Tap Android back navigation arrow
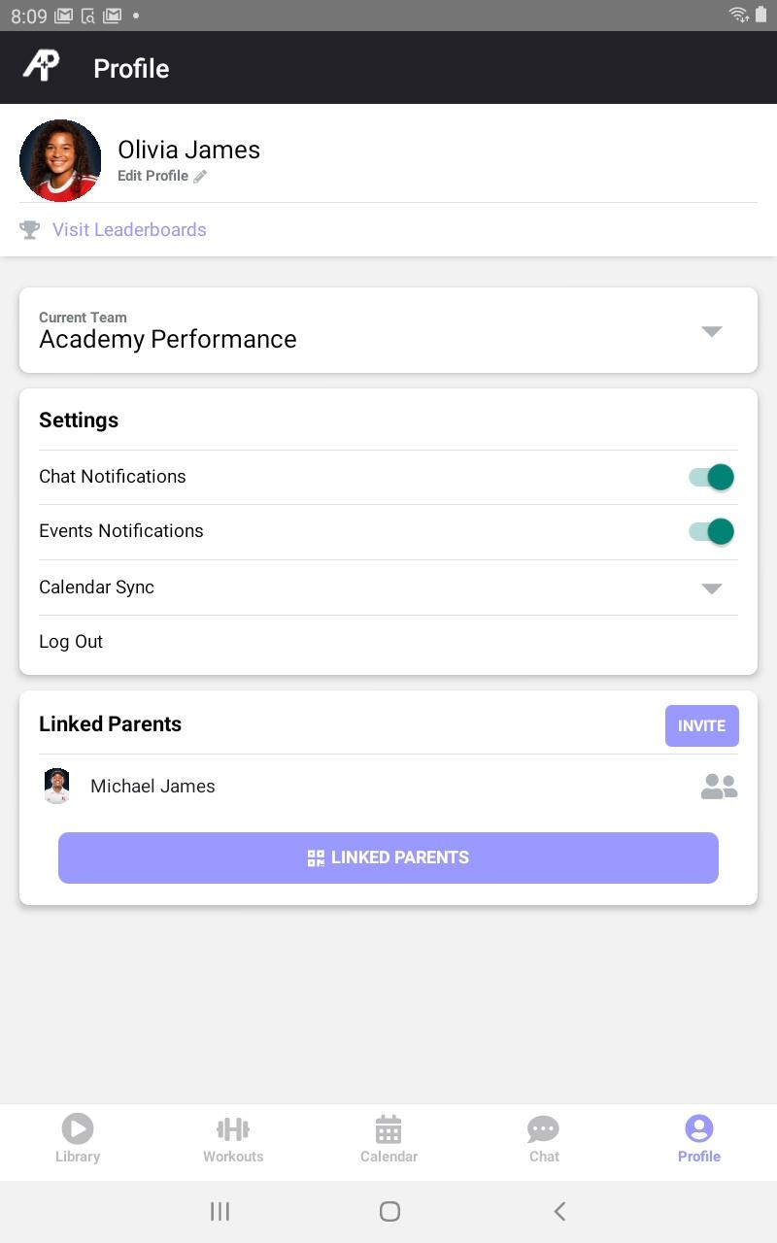 [559, 1211]
